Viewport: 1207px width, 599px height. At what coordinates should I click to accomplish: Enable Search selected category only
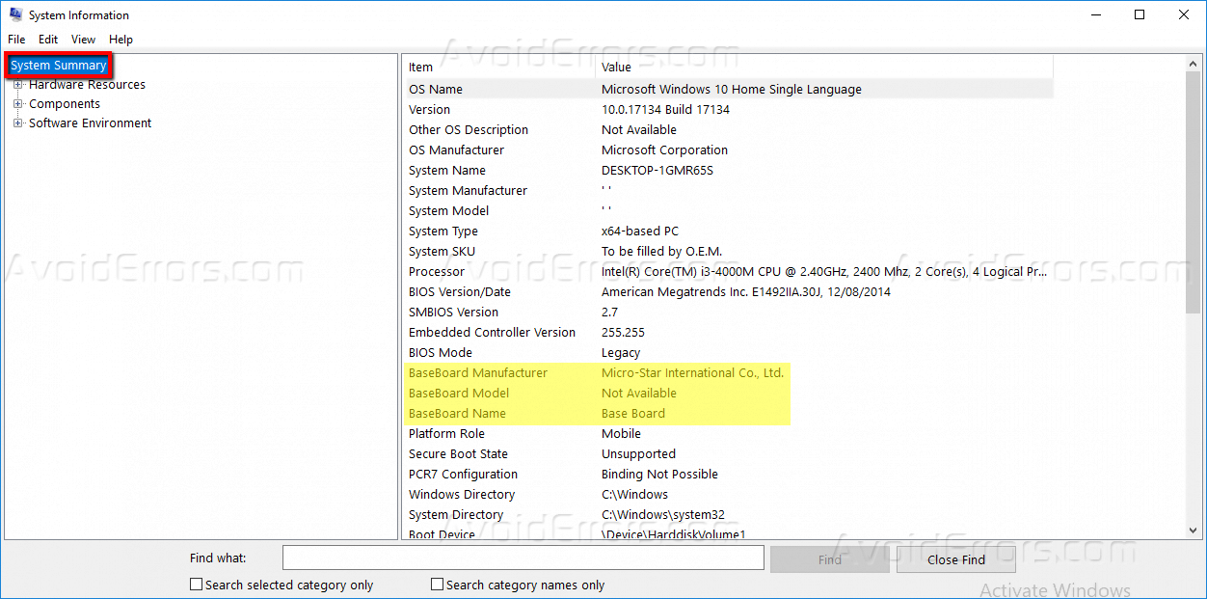coord(196,584)
